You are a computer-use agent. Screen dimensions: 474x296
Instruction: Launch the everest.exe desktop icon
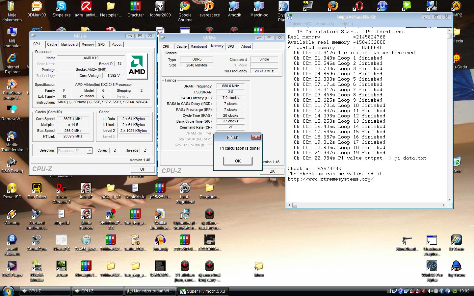[209, 7]
